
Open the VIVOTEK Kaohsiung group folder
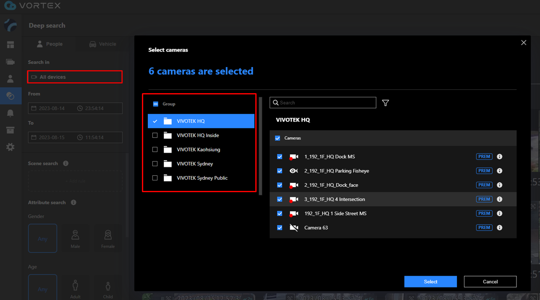198,149
